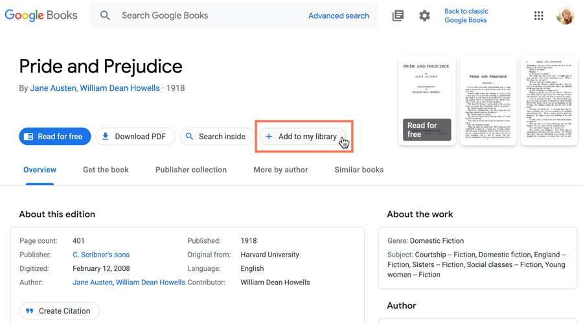Open My library bookshelf icon
This screenshot has height=324, width=583.
coord(398,16)
